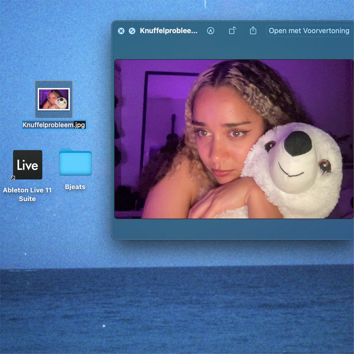
Task: Click the Bjeats folder name label
Action: click(x=75, y=187)
